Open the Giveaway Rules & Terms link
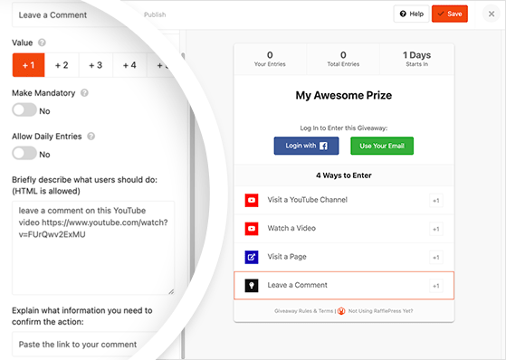506x360 pixels. click(303, 311)
